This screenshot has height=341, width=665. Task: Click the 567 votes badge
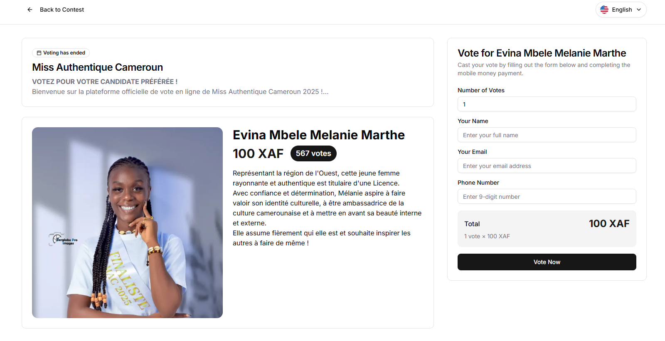313,153
